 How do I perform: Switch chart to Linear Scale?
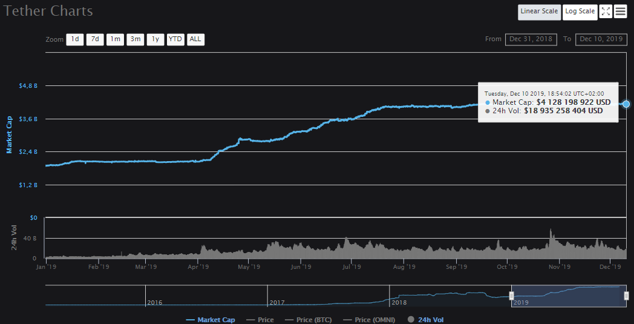[539, 12]
